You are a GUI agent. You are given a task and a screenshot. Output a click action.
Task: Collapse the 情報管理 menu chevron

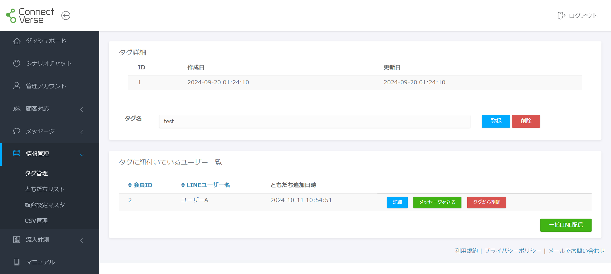tap(82, 155)
